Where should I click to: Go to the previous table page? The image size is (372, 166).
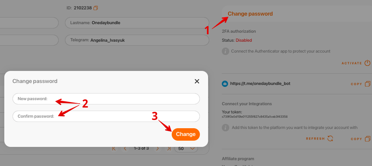[x=125, y=148]
